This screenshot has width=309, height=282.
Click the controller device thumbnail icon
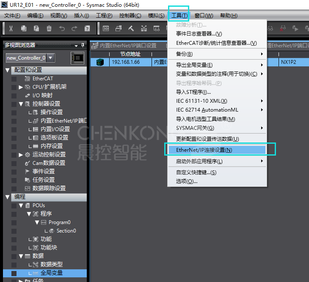point(77,57)
